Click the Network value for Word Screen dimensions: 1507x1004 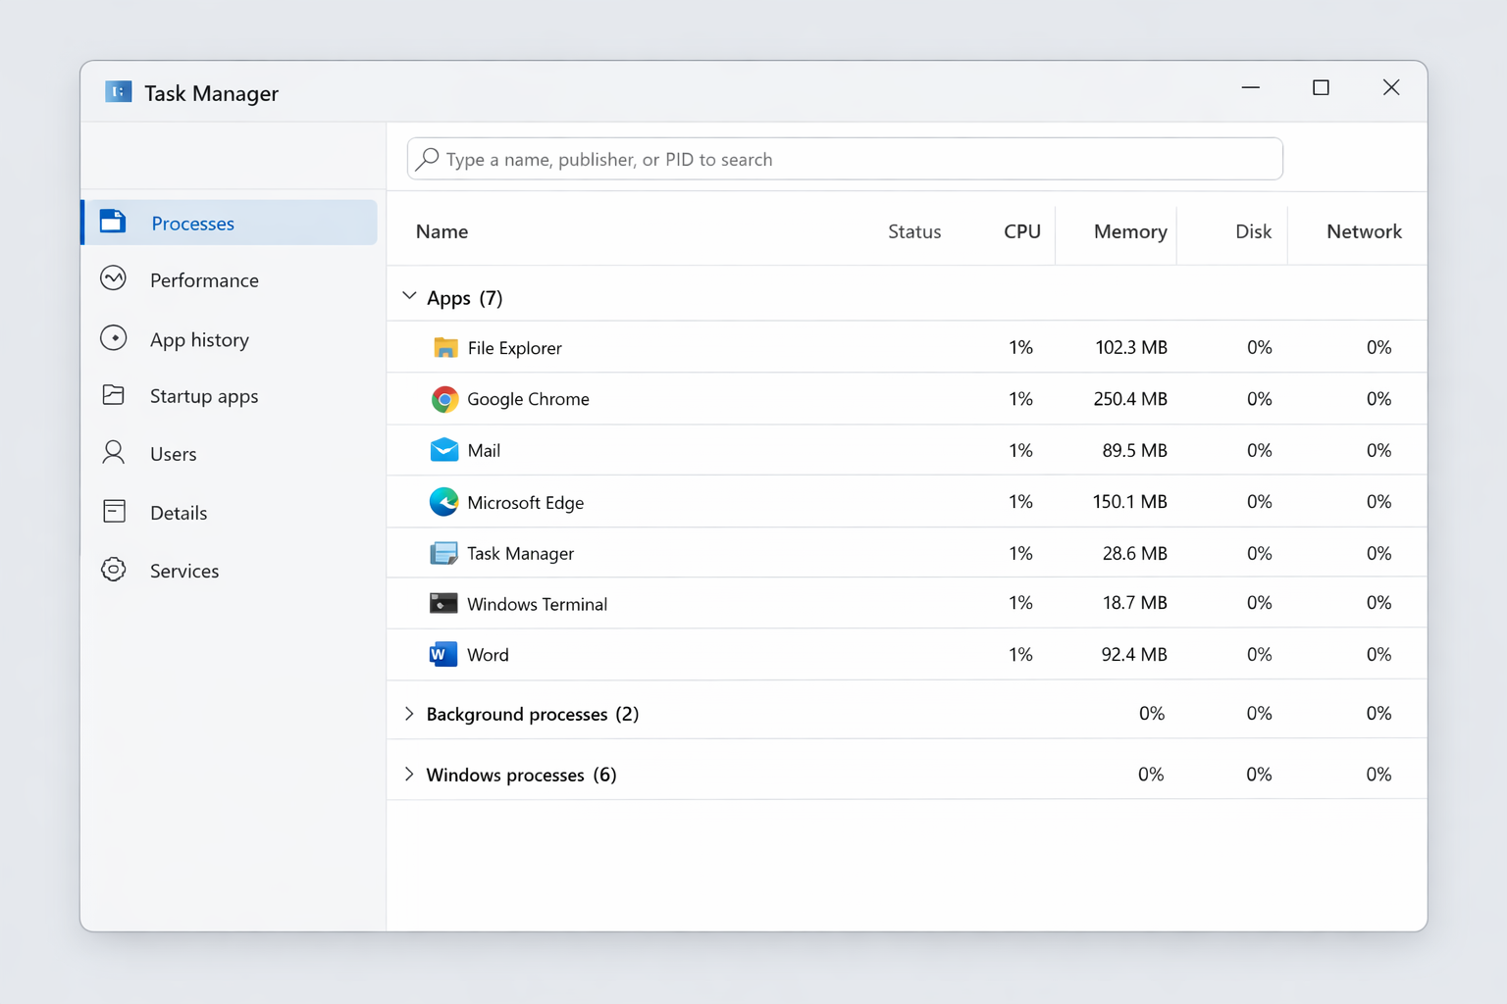pyautogui.click(x=1378, y=654)
